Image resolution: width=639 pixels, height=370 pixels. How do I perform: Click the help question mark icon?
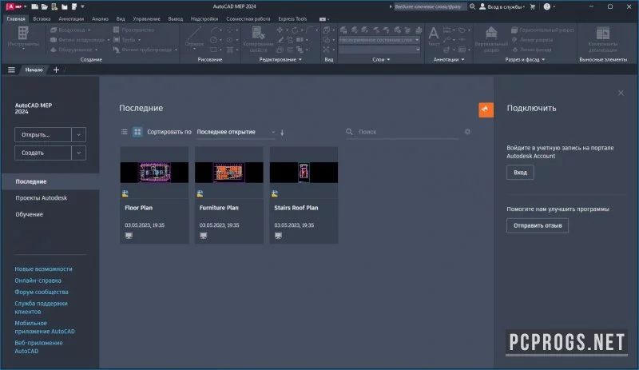(x=547, y=6)
